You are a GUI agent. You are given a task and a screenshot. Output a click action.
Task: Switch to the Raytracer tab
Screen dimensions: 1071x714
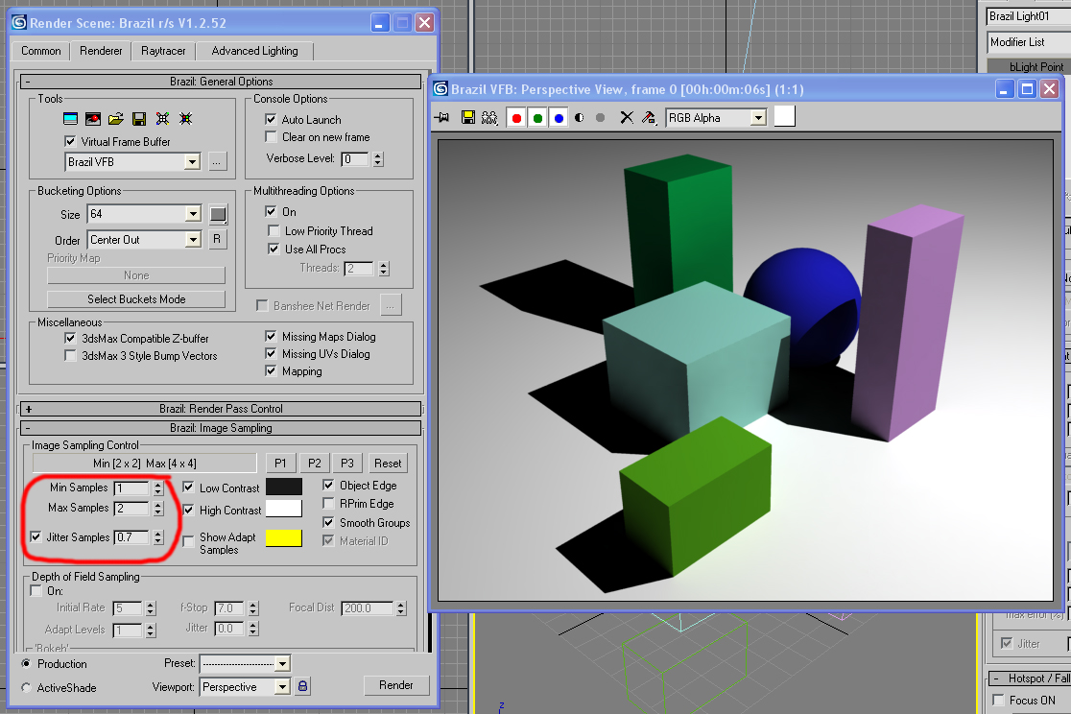click(x=163, y=51)
